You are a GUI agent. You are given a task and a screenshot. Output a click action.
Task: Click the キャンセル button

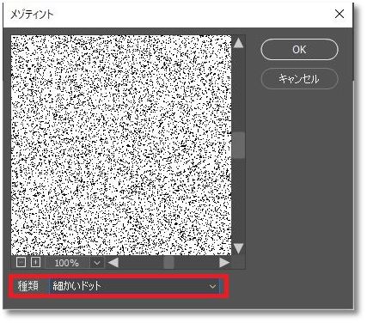[299, 79]
